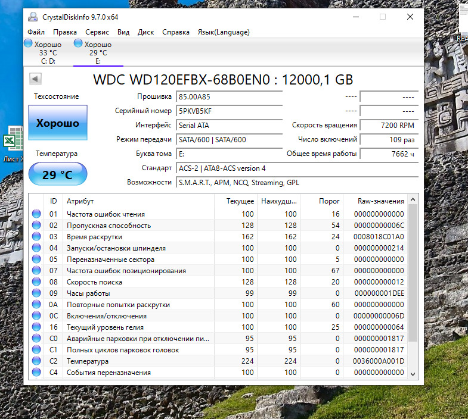This screenshot has height=419, width=468.
Task: Click the previous disk arrow button
Action: click(35, 79)
